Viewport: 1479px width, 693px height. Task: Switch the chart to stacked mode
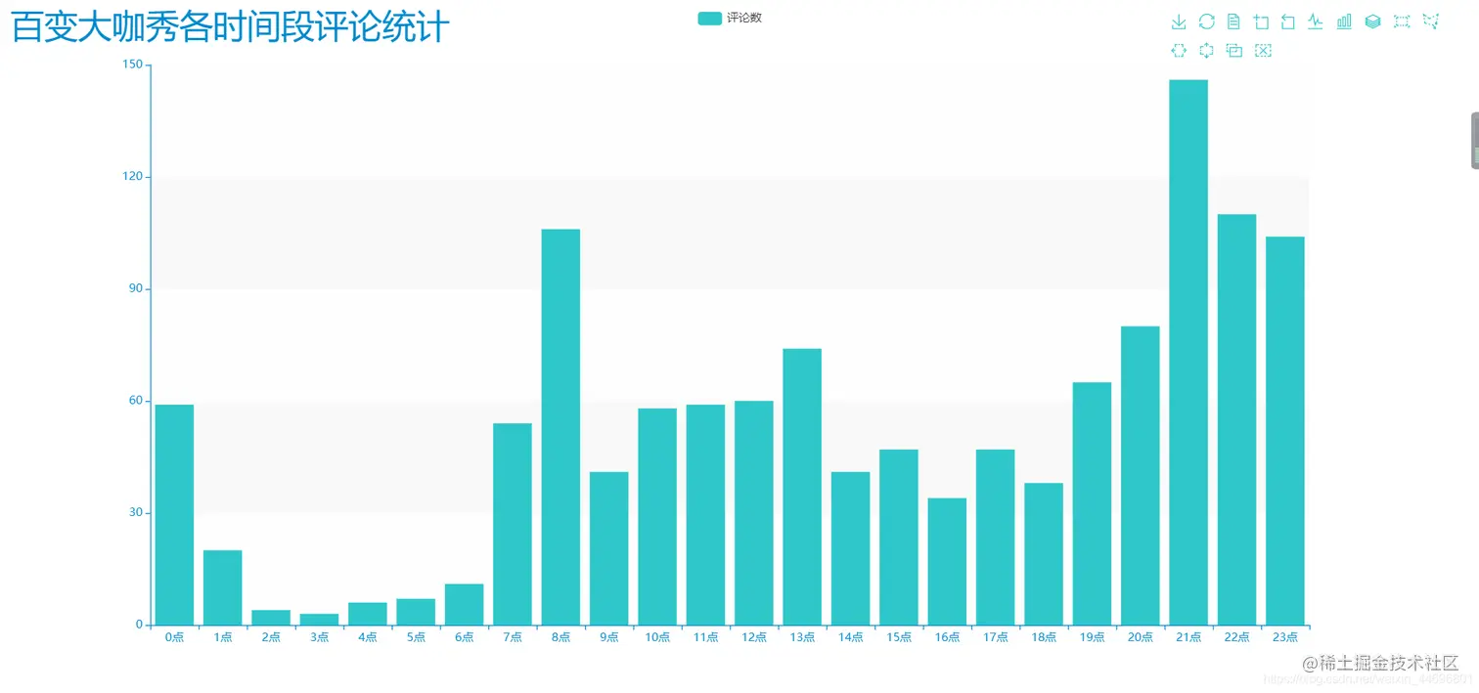point(1372,22)
